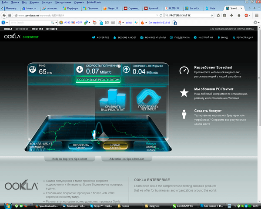This screenshot has width=261, height=209.
Task: Expand the Web Search box dropdown arrow
Action: pos(56,23)
